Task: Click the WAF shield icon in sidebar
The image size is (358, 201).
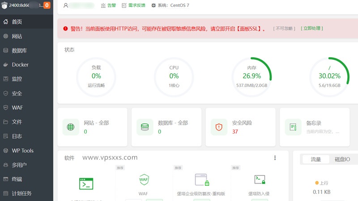Action: 6,108
